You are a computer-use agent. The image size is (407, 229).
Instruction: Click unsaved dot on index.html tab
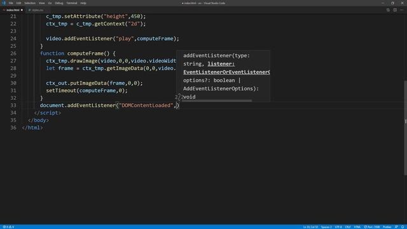coord(22,10)
